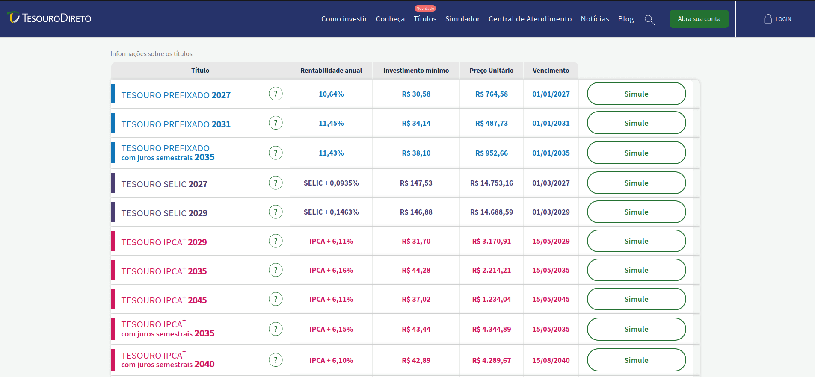This screenshot has width=815, height=377.
Task: Open the Conheça menu
Action: (x=390, y=19)
